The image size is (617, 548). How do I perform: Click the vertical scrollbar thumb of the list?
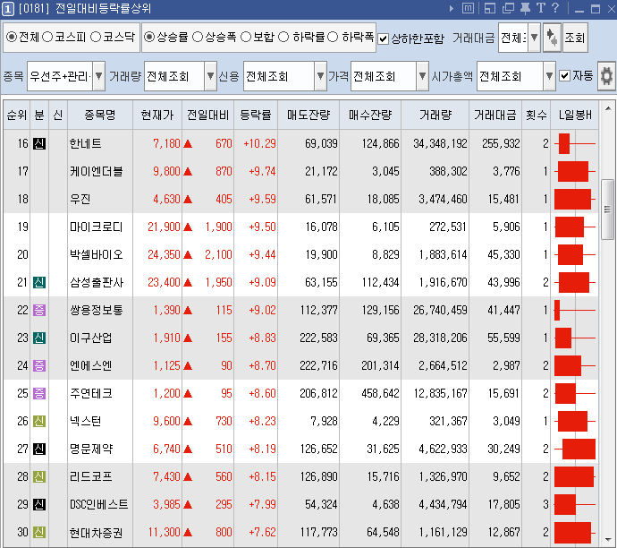(x=607, y=210)
